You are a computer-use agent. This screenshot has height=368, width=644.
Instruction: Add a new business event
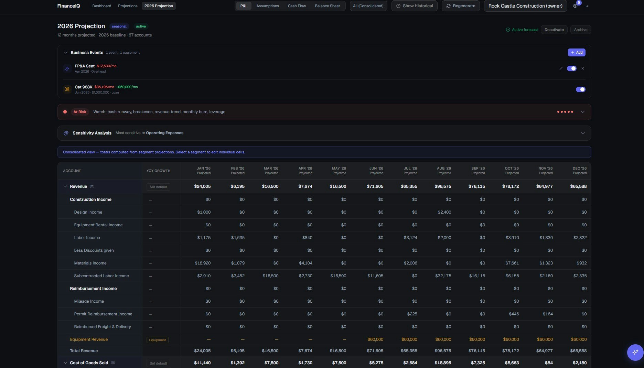point(577,53)
